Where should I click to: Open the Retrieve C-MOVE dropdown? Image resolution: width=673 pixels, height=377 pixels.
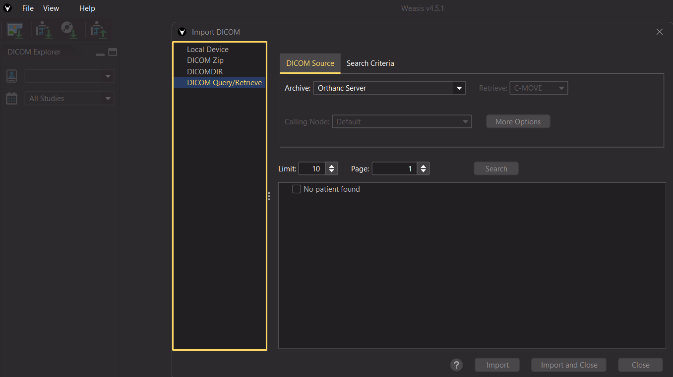click(x=562, y=88)
